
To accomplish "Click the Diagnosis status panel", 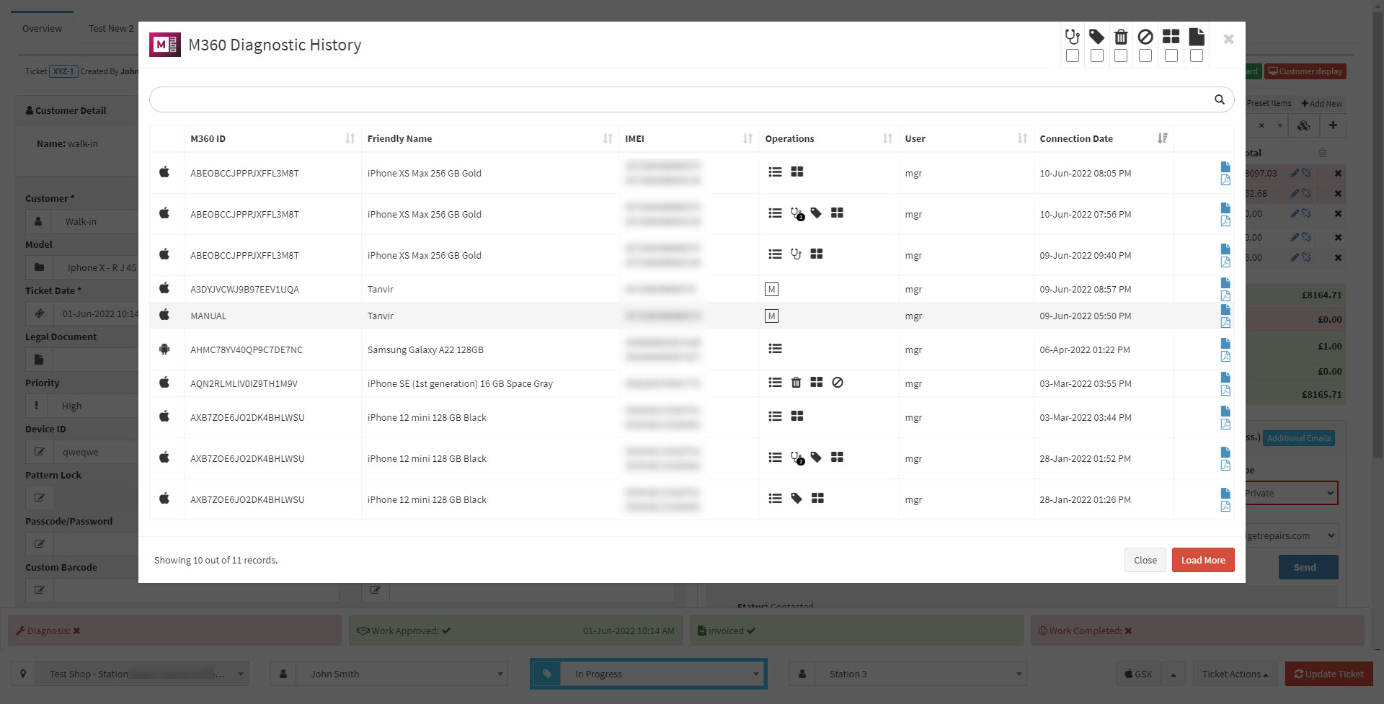I will (174, 631).
